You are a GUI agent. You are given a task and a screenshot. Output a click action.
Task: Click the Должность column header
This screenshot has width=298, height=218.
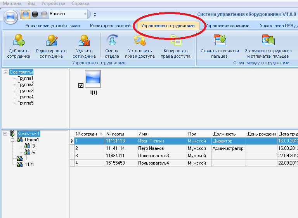coord(229,134)
